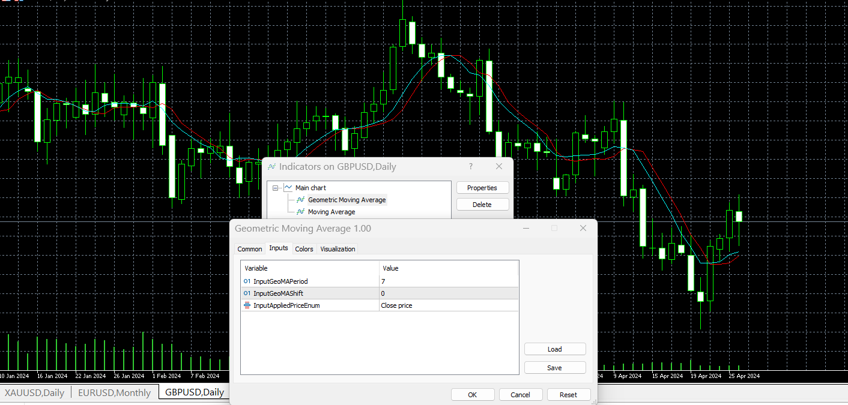This screenshot has width=848, height=405.
Task: Open the Common tab
Action: pos(249,248)
